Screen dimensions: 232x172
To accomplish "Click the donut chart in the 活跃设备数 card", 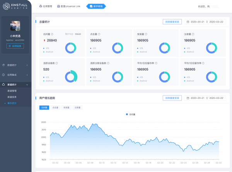I will pos(71,77).
